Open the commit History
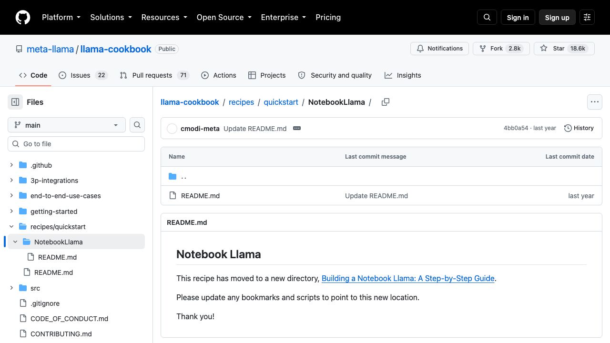The height and width of the screenshot is (343, 610). click(x=579, y=128)
